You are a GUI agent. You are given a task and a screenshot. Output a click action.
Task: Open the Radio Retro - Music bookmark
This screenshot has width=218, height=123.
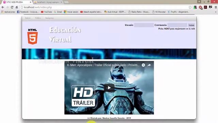click(x=139, y=12)
